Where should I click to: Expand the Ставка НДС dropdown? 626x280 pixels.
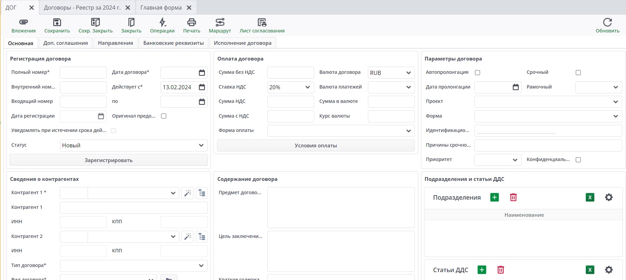pos(307,87)
